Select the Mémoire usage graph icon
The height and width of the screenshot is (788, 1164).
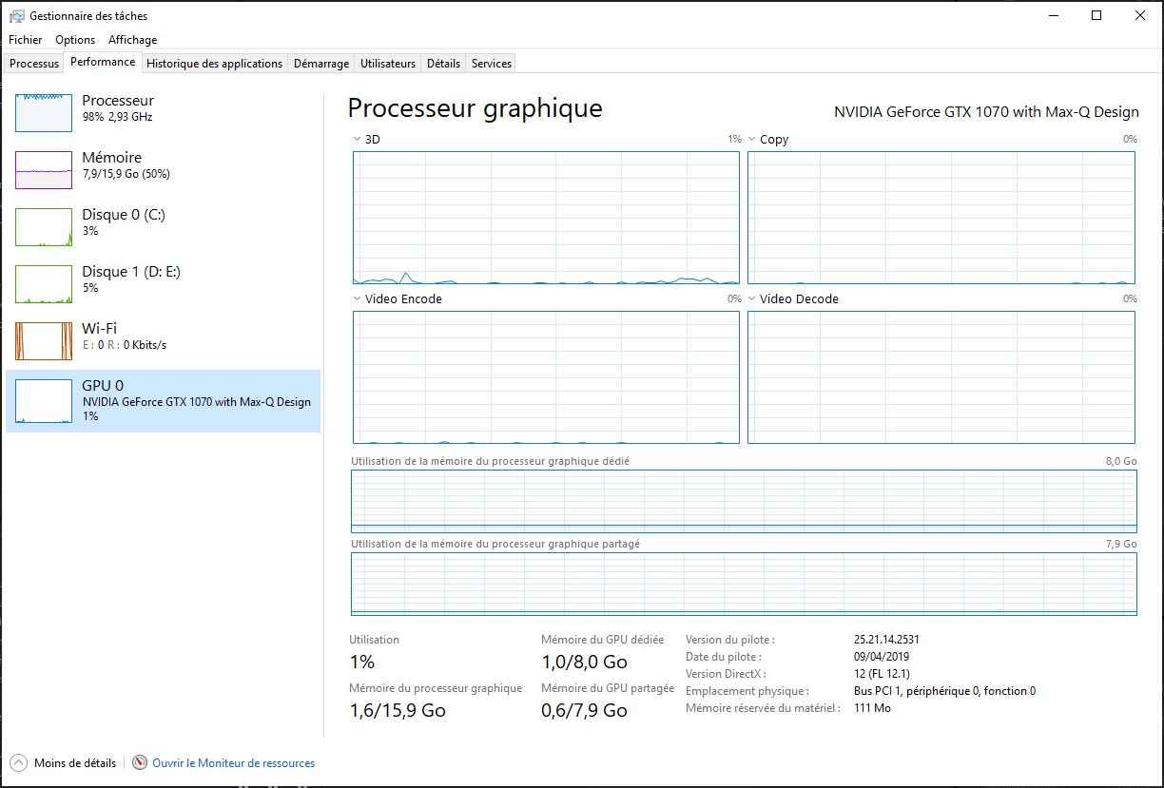44,169
